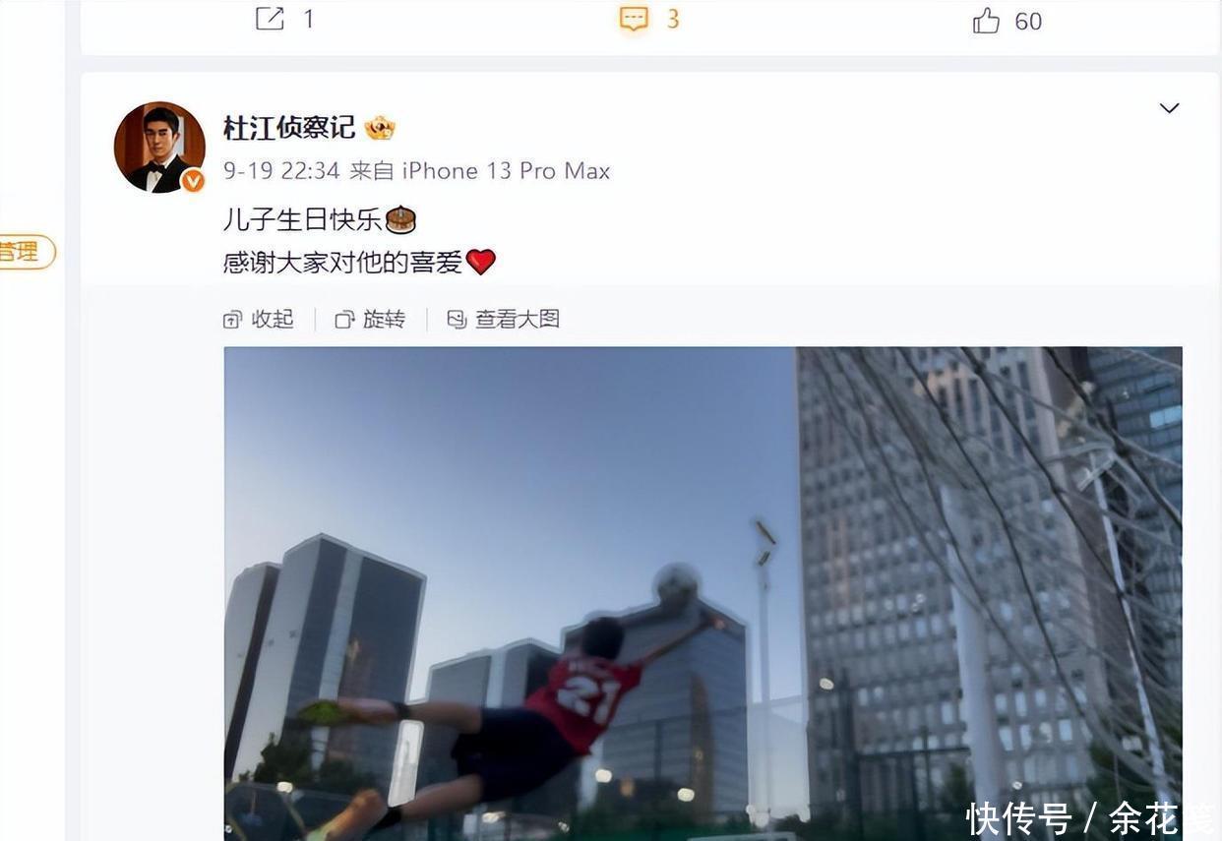Click the collapse icon beside 收起
This screenshot has width=1222, height=841.
(233, 319)
